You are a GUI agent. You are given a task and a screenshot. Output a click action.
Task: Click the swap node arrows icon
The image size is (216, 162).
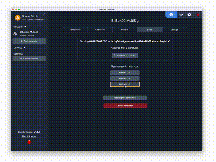(x=44, y=14)
